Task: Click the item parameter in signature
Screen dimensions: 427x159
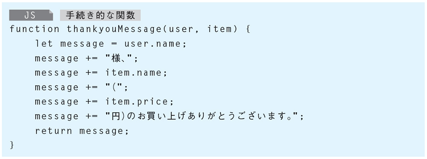Action: (222, 29)
